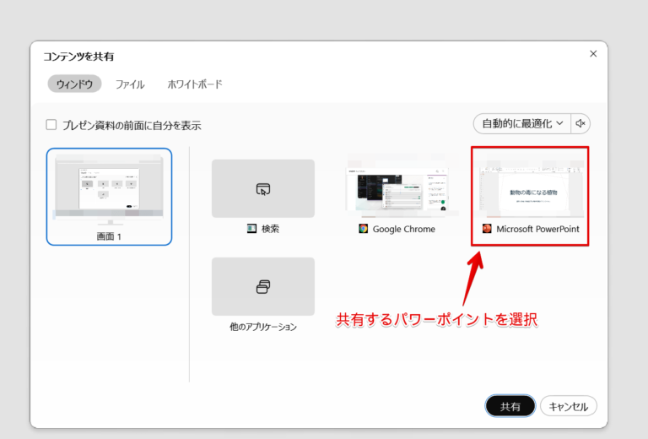
Task: Open the 自動的に最適化 dropdown
Action: (x=522, y=123)
